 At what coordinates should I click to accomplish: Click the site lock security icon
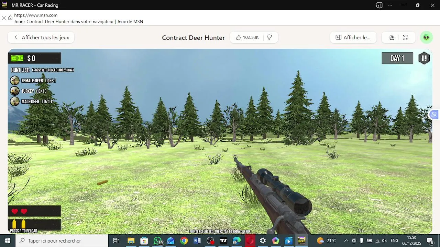(10, 18)
